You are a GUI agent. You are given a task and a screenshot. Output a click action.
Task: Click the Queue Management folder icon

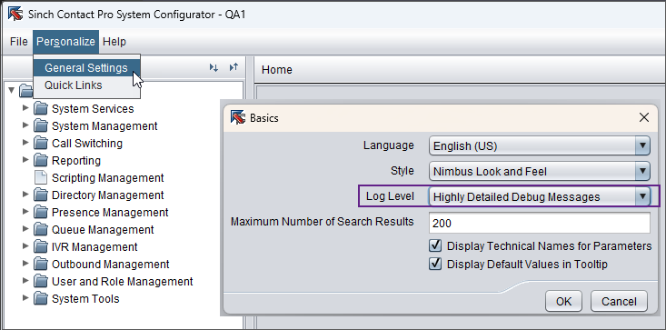point(40,230)
